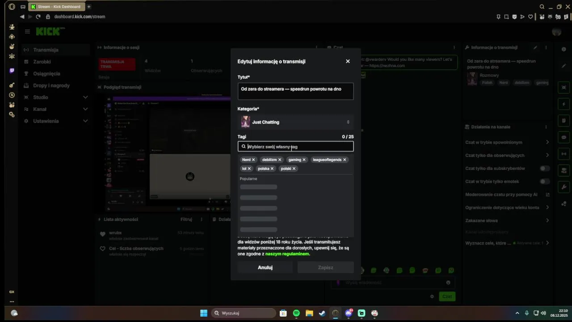The image size is (572, 322).
Task: Toggle Czat tylko dla subskrybentów
Action: (x=545, y=169)
